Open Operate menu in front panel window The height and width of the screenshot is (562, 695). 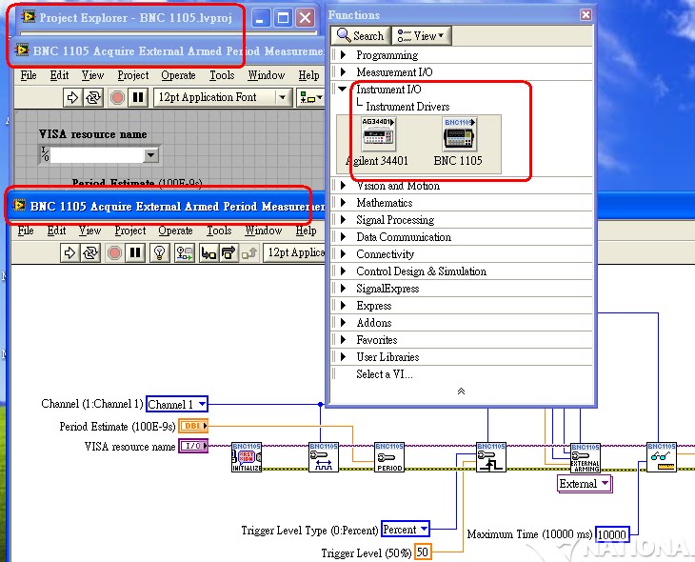(178, 75)
